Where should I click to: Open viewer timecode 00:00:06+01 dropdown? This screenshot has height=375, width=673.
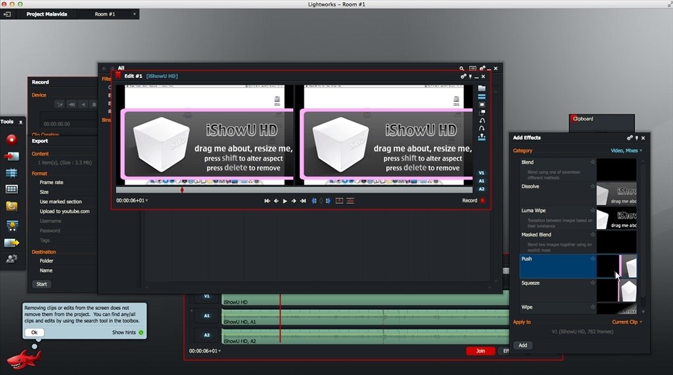point(131,200)
